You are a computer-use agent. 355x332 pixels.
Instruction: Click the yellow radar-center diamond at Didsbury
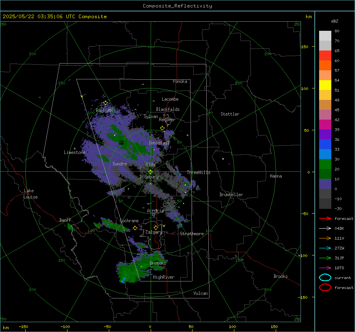pyautogui.click(x=150, y=172)
